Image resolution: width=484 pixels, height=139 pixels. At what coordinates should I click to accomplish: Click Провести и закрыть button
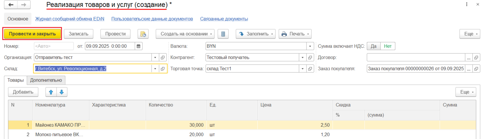[x=32, y=34]
